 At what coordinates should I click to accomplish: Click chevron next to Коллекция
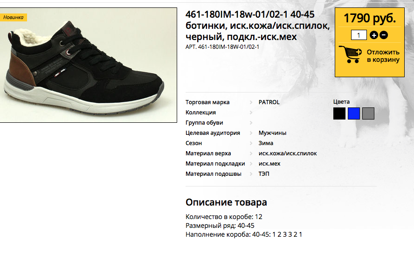(x=251, y=113)
